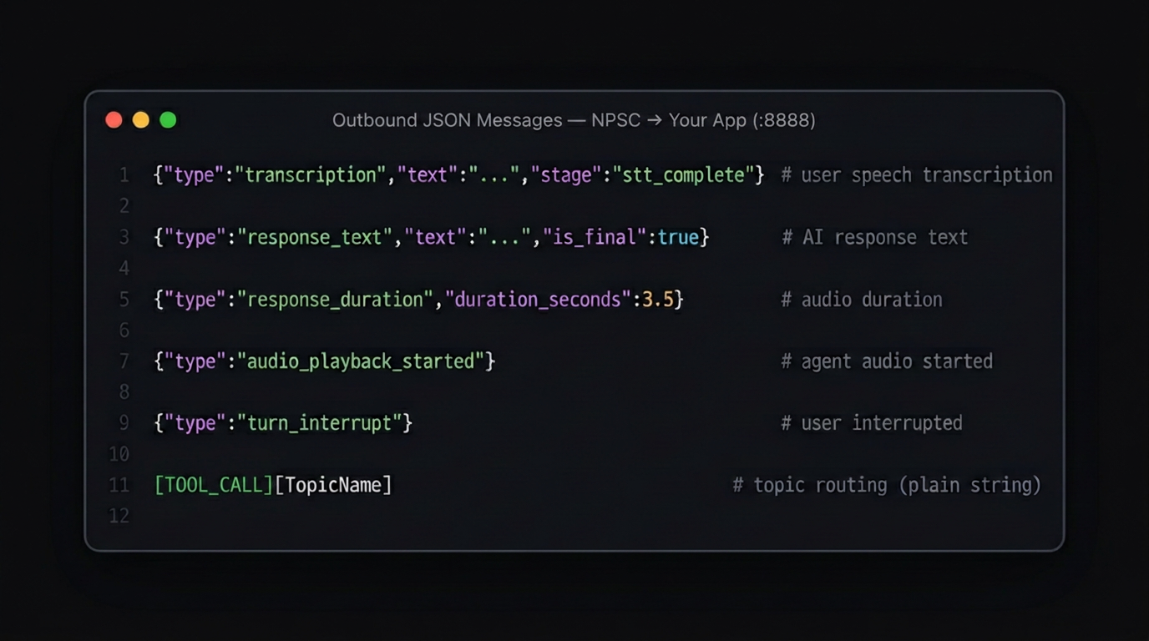This screenshot has width=1149, height=641.
Task: Click line number 7 in the gutter
Action: [124, 361]
